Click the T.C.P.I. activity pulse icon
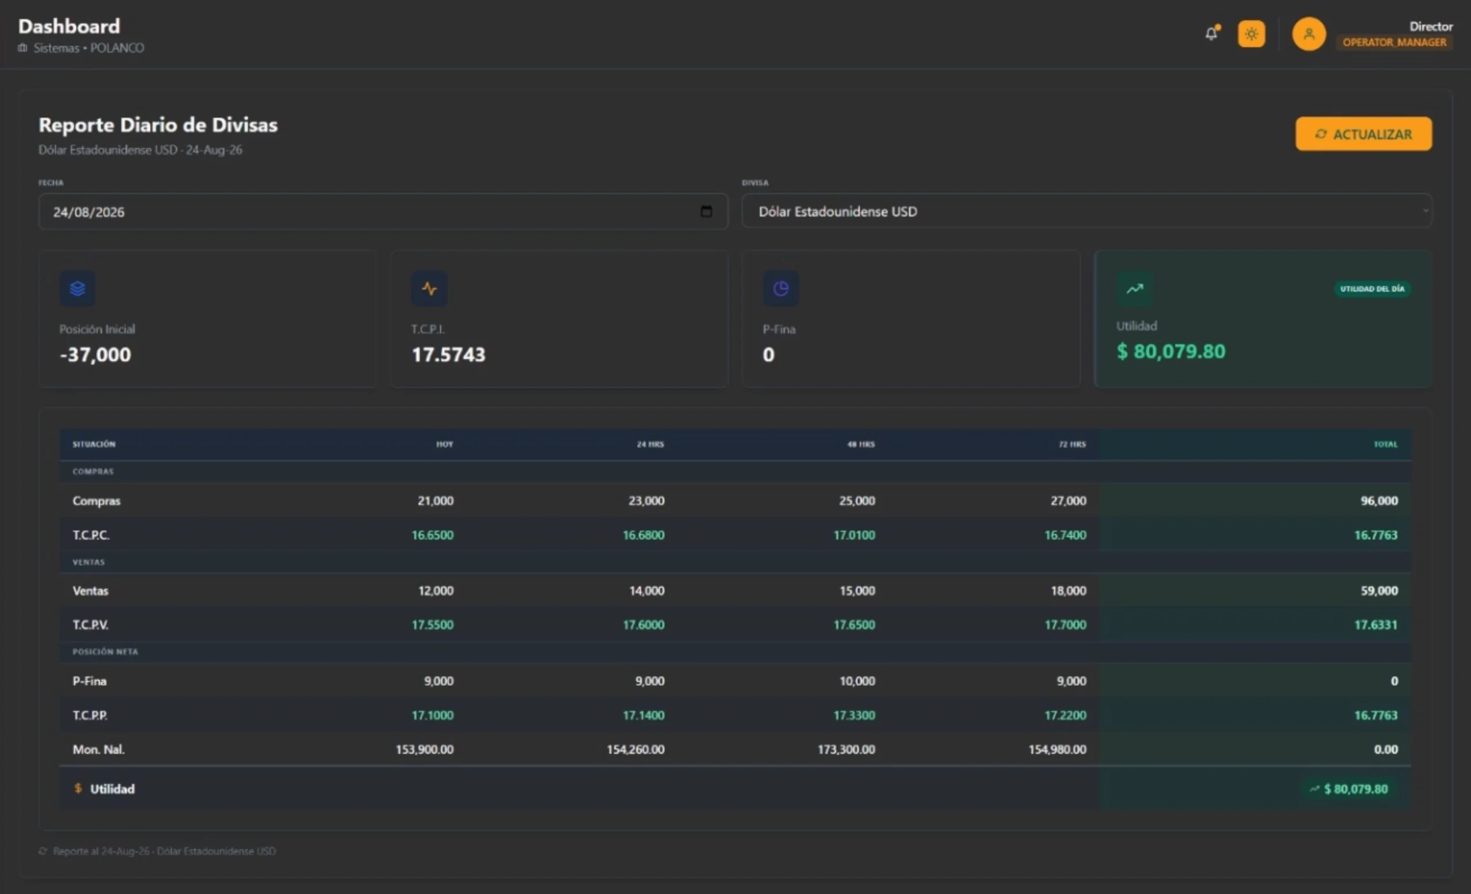 point(429,289)
